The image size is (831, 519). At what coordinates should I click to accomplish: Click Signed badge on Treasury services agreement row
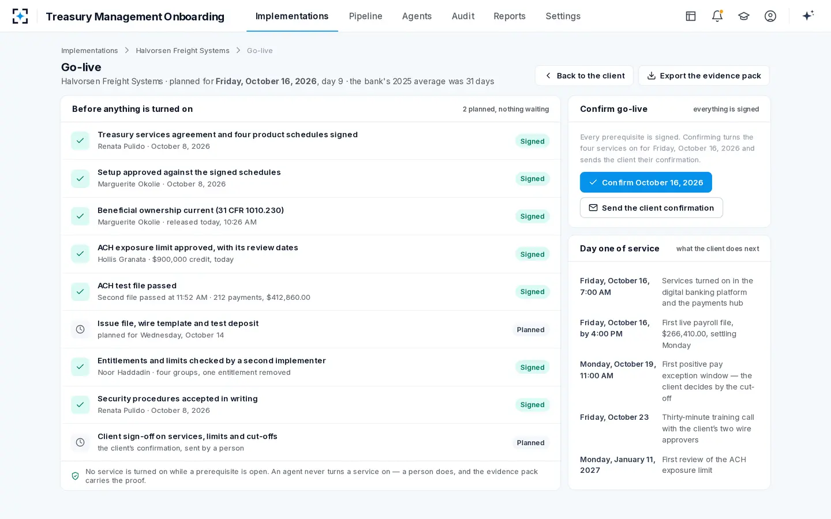[x=532, y=141]
